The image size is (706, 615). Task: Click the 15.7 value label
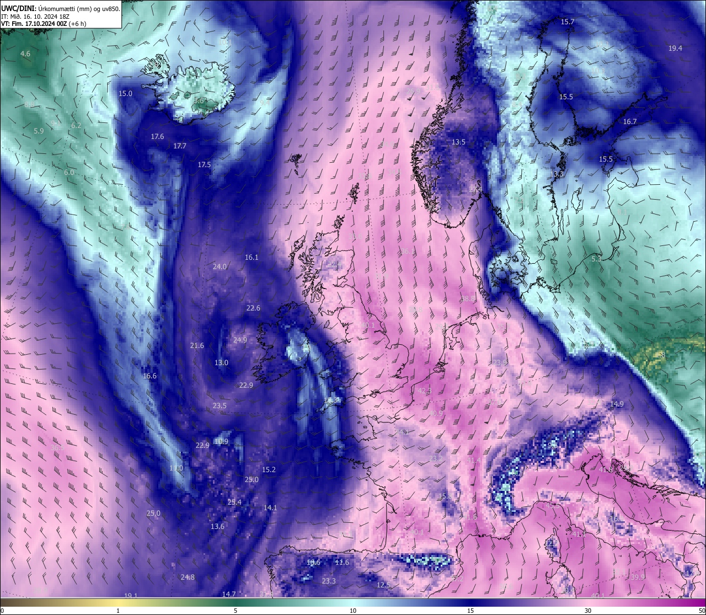[568, 22]
